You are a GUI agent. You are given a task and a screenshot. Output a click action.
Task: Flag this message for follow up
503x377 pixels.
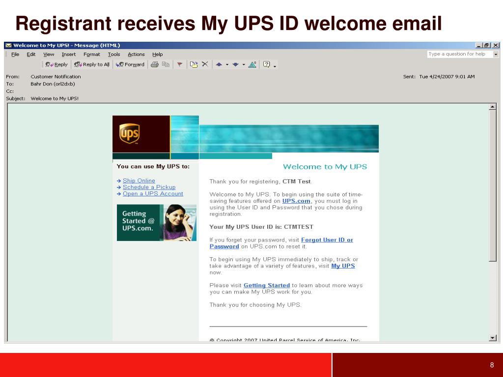click(x=180, y=64)
